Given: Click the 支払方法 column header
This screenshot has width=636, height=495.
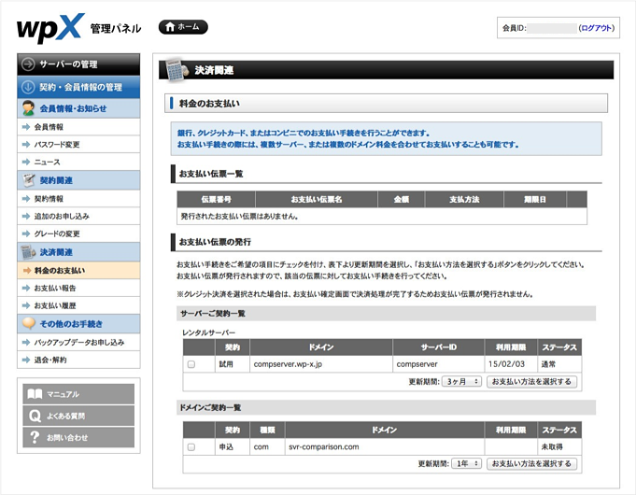Looking at the screenshot, I should click(464, 200).
